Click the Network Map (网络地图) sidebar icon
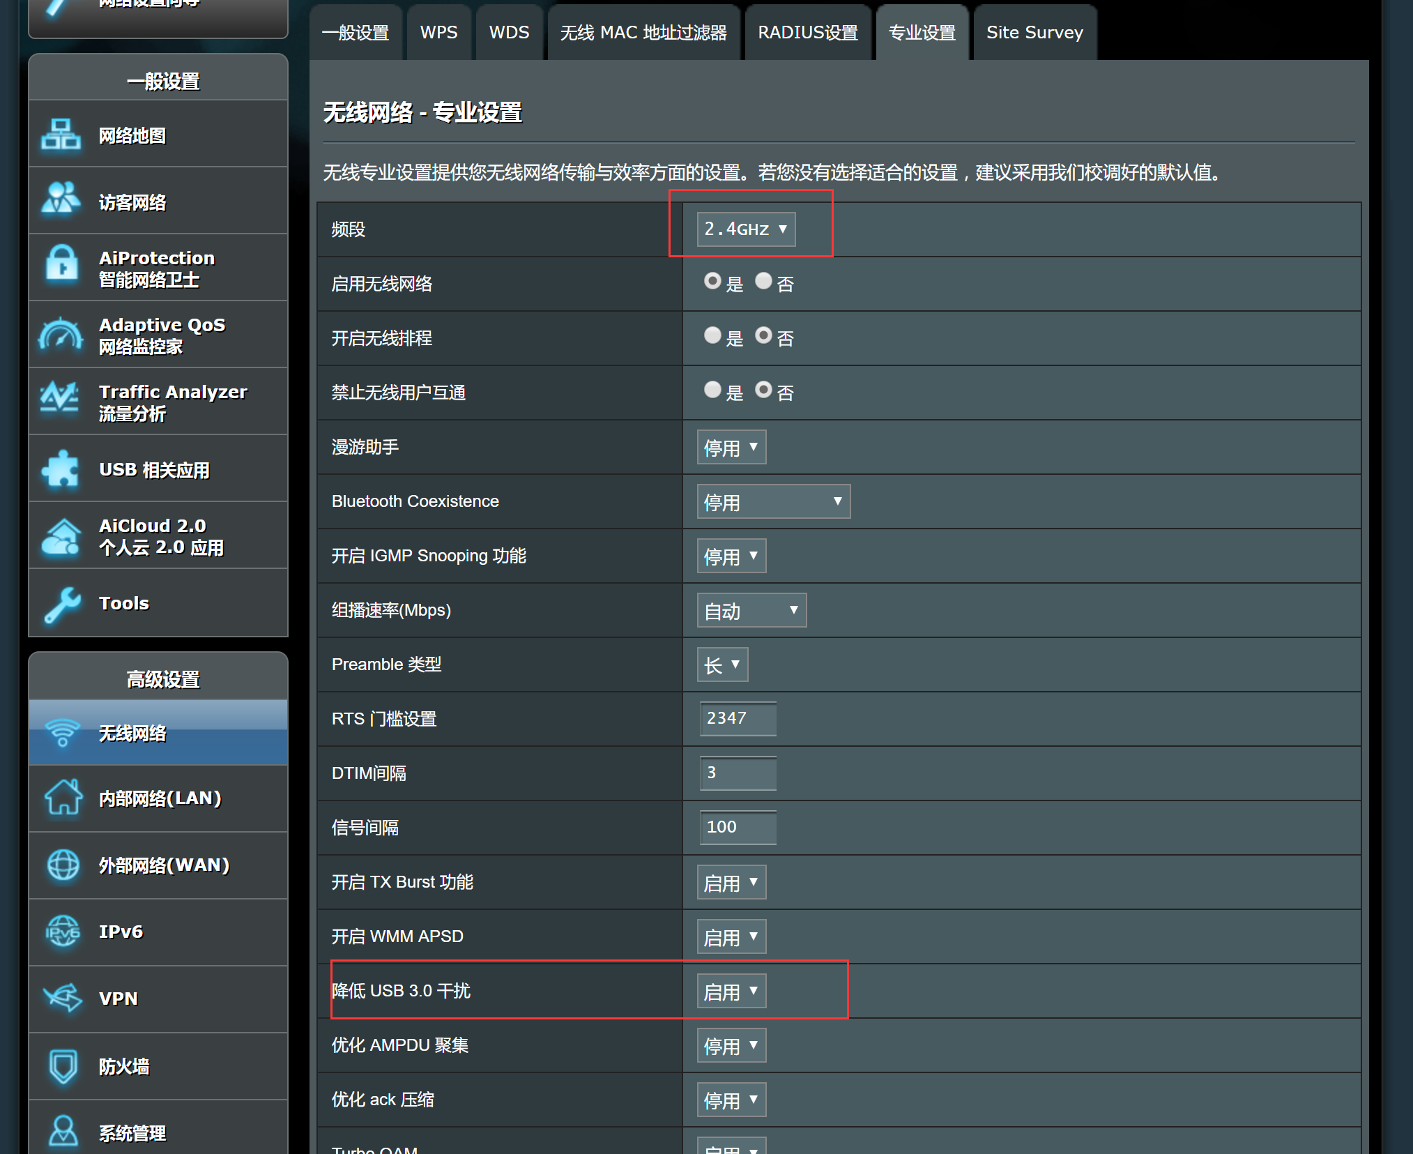Screen dimensions: 1413x1154 tap(61, 135)
